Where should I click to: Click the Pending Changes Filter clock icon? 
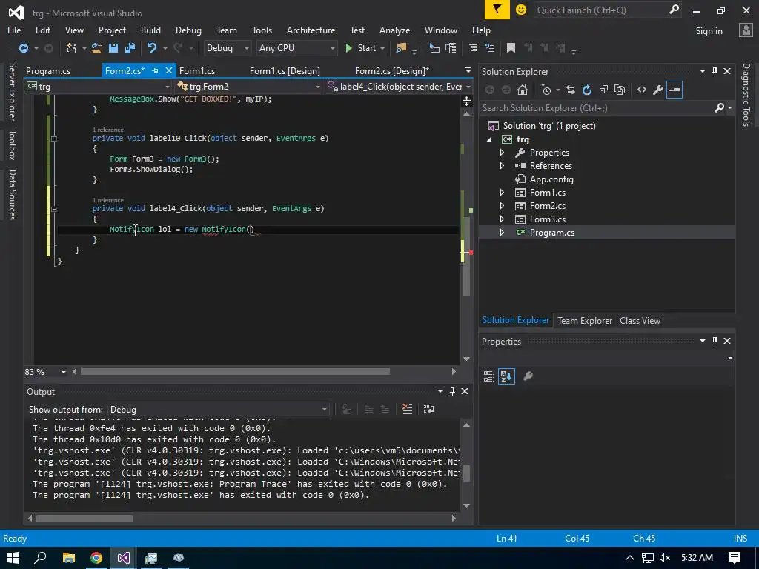(546, 90)
